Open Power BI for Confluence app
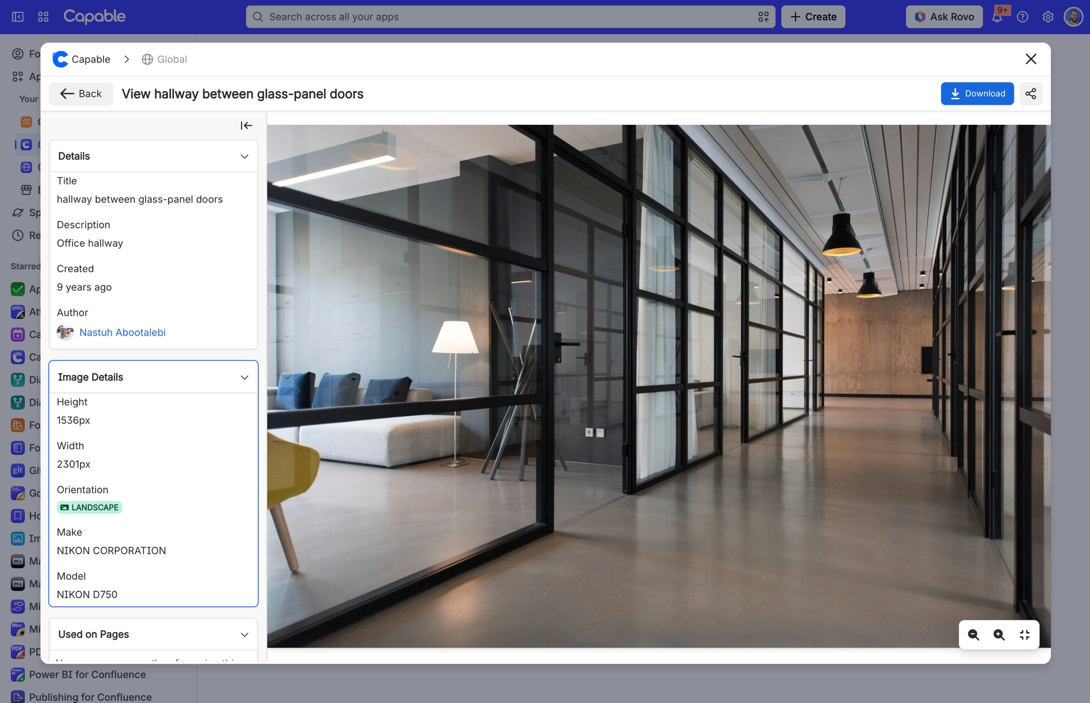 79,674
